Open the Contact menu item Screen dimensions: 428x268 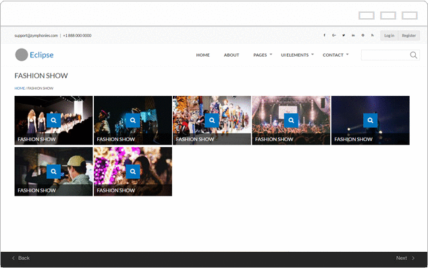pos(333,55)
